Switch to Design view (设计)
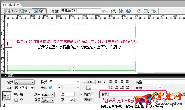This screenshot has height=110, width=185. pyautogui.click(x=39, y=11)
